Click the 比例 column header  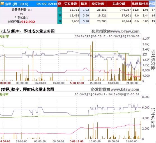[x=135, y=4]
